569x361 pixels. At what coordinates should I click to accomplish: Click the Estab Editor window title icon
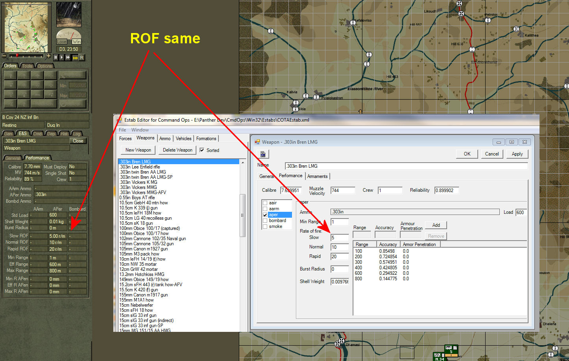[x=119, y=120]
